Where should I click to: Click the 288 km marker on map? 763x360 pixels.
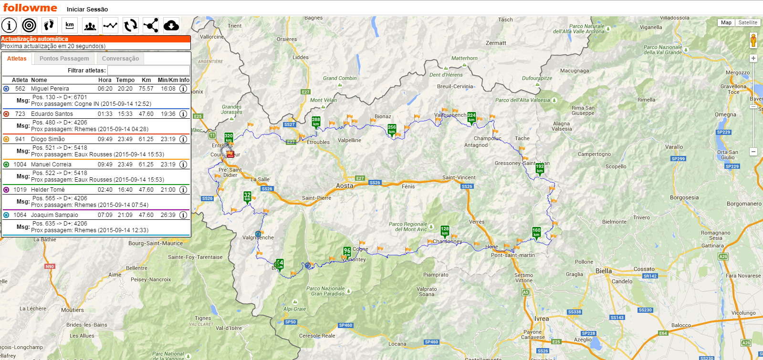316,122
